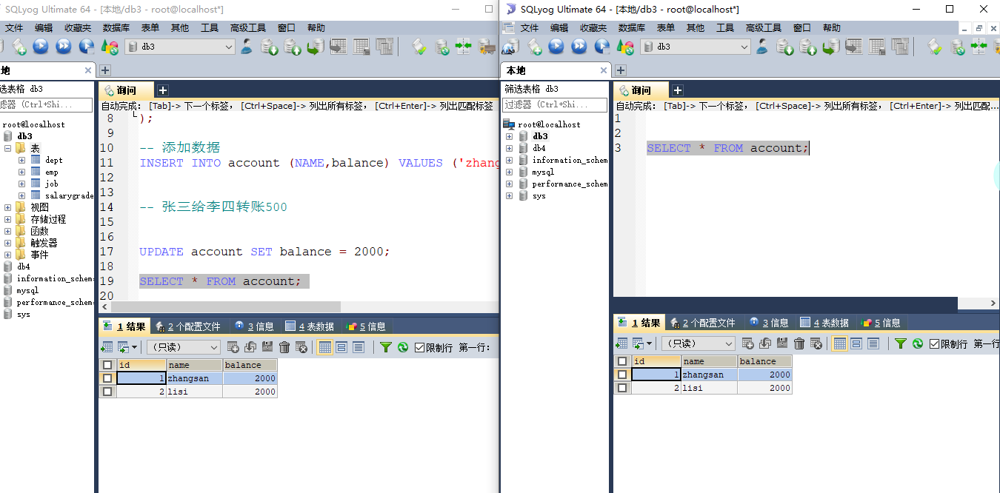Screen dimensions: 1000x493
Task: Toggle 限制行 checkbox in right result pane
Action: coord(935,344)
